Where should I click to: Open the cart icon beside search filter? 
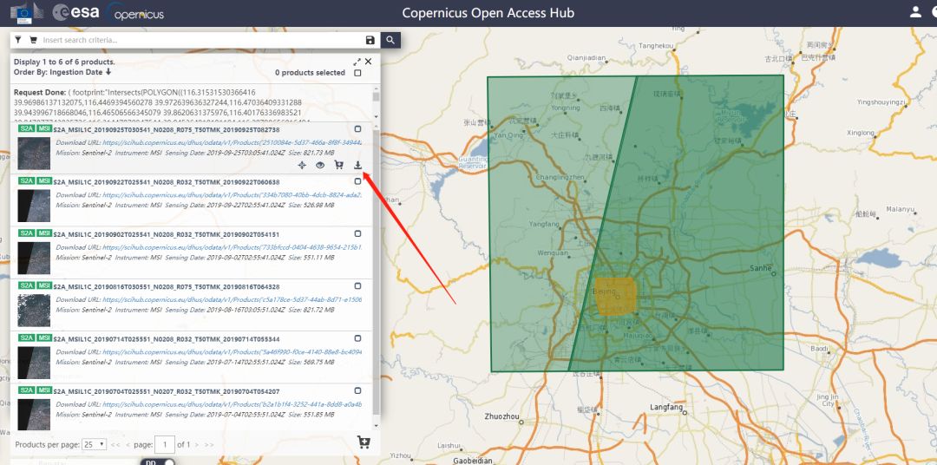[33, 40]
